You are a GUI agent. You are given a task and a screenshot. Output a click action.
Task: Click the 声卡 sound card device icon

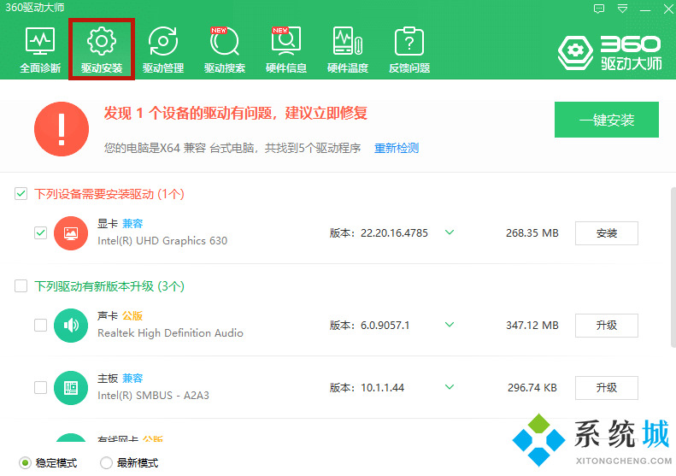71,326
